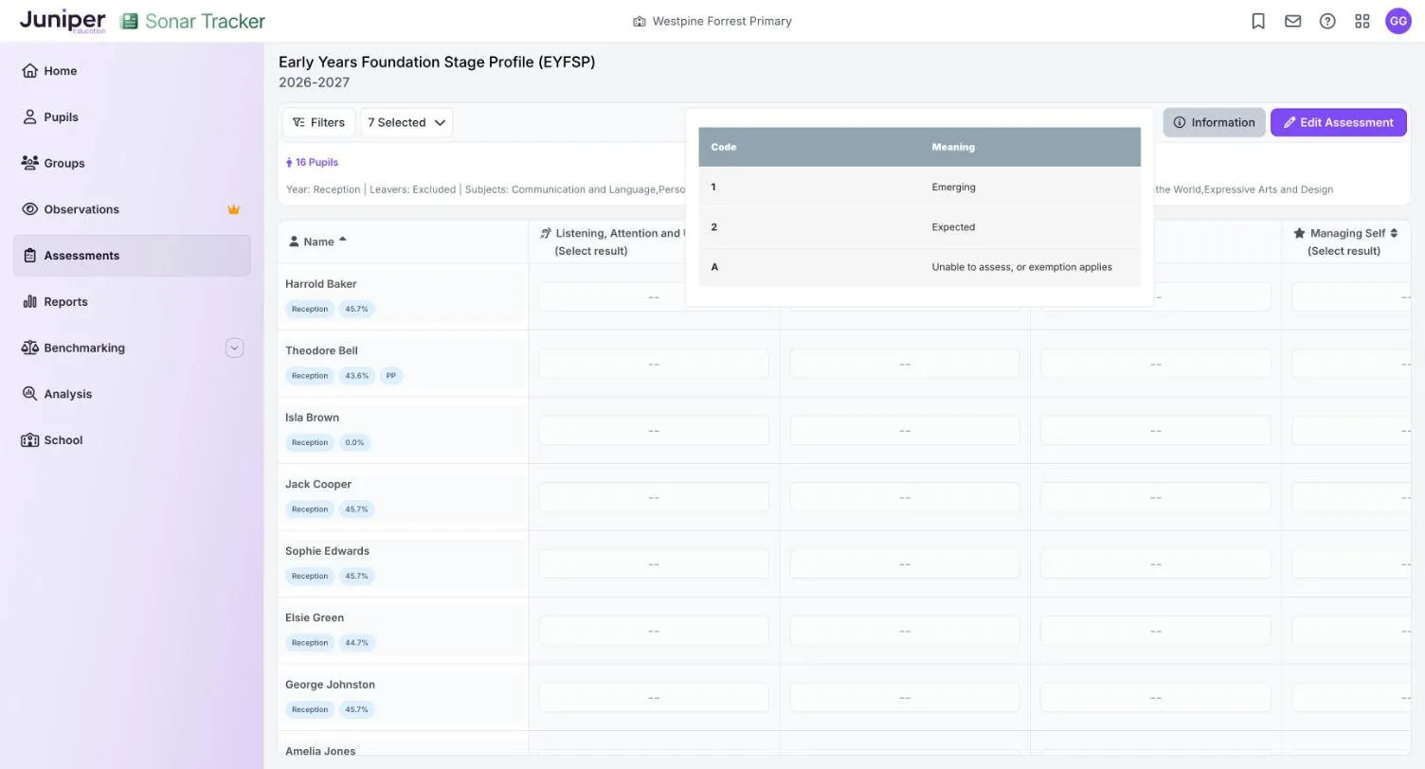
Task: Click the Observations premium crown icon
Action: [x=233, y=209]
